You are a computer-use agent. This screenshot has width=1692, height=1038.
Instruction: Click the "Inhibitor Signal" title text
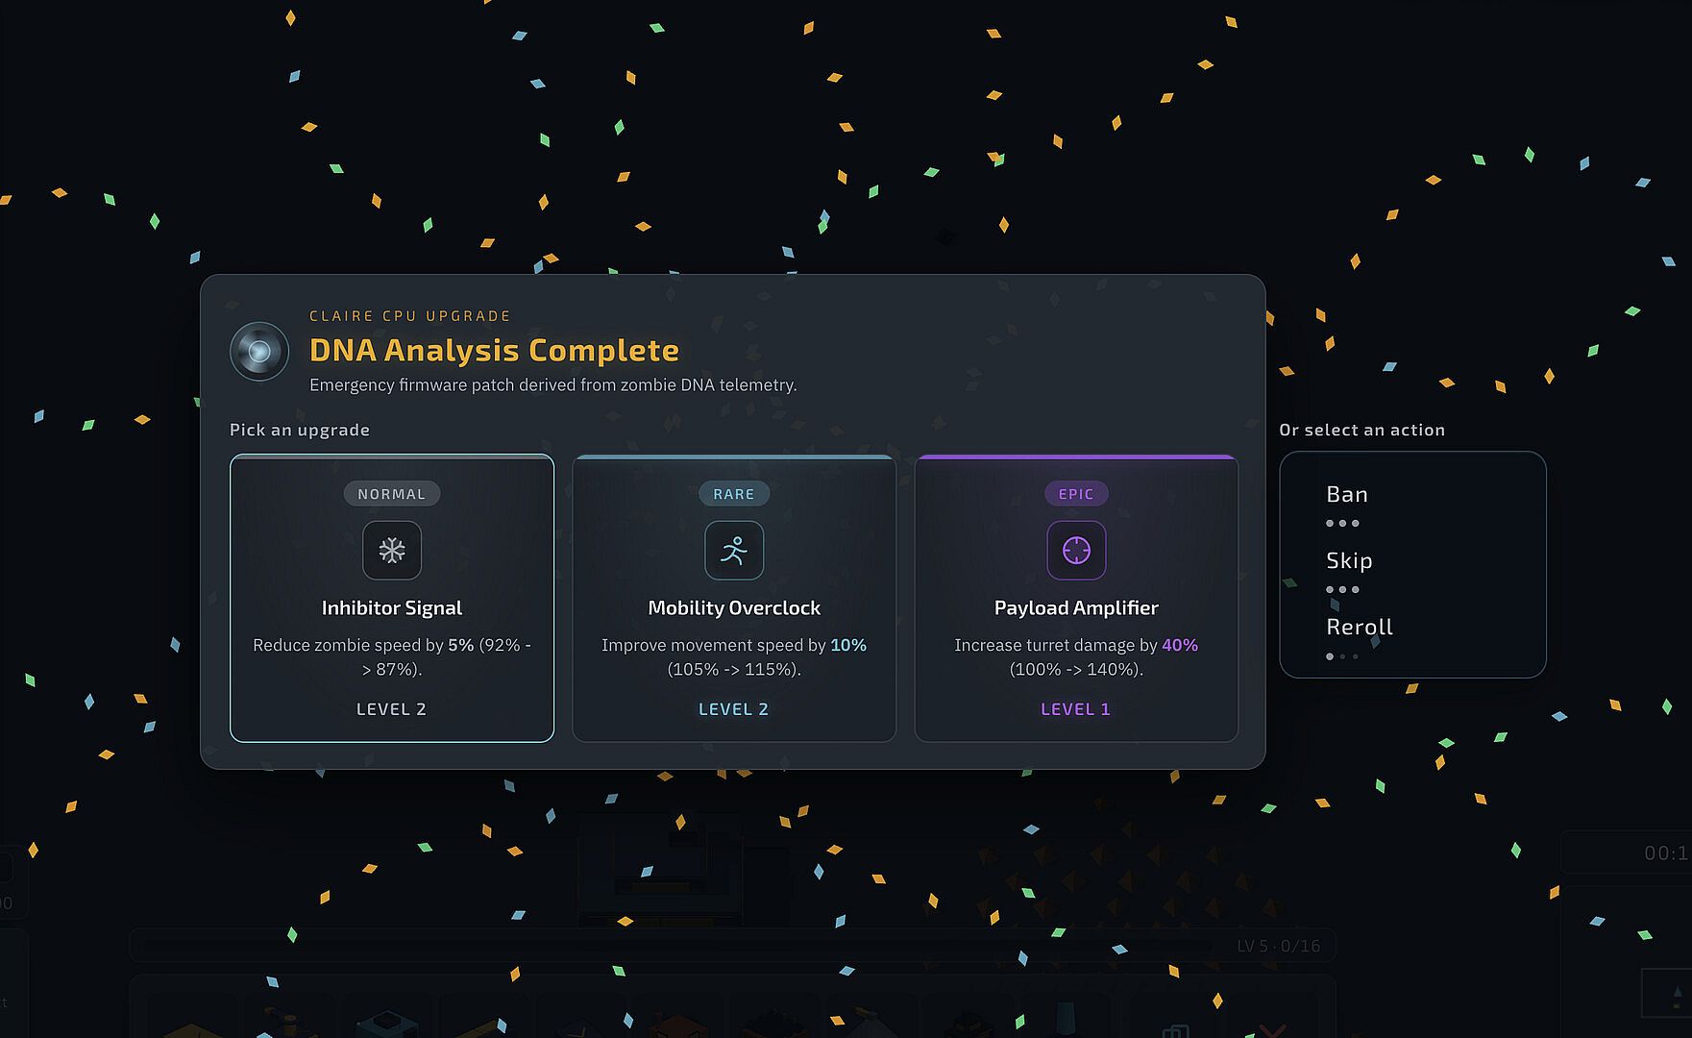tap(392, 607)
